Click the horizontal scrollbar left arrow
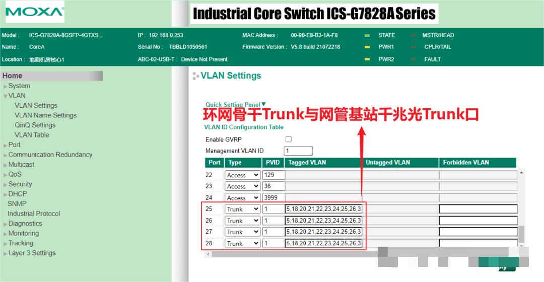The height and width of the screenshot is (282, 544). pyautogui.click(x=208, y=254)
